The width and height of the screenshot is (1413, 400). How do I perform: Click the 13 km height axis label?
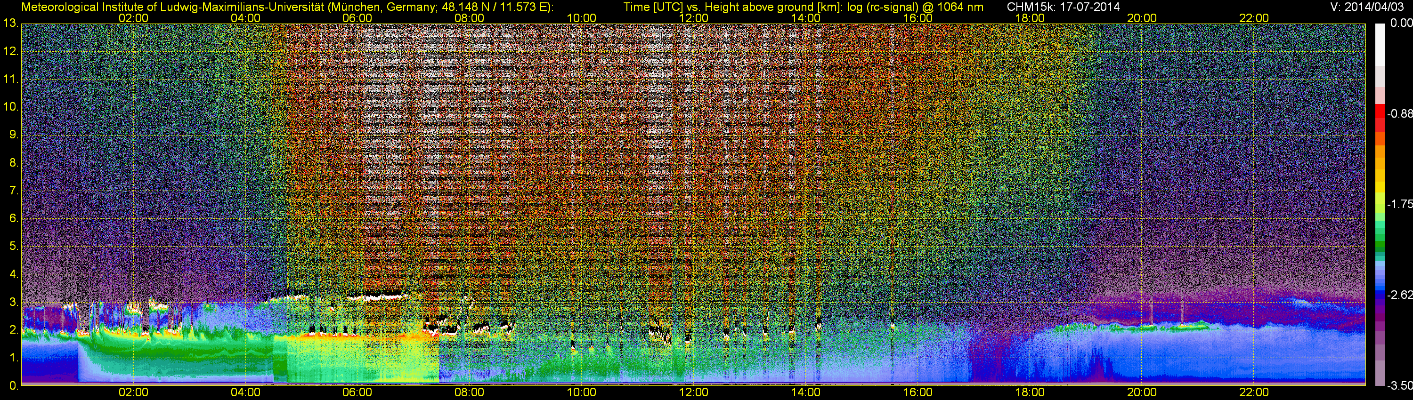pyautogui.click(x=10, y=24)
